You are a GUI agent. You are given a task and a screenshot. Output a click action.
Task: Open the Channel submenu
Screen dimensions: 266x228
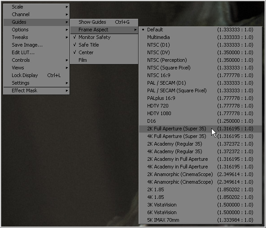coord(36,14)
